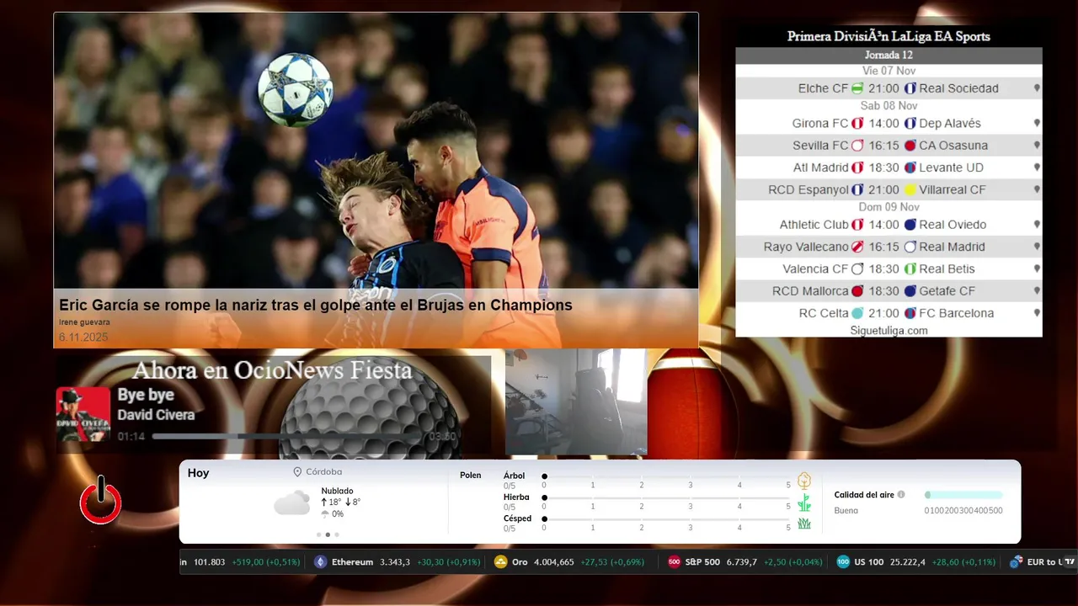
Task: Click the orange tree pollen icon
Action: tap(804, 481)
